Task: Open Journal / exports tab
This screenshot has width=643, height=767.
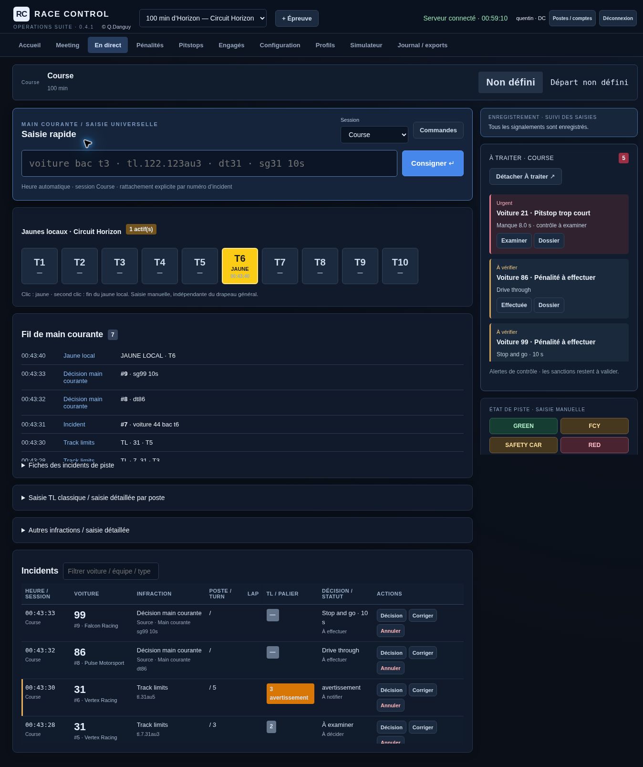Action: pos(422,45)
